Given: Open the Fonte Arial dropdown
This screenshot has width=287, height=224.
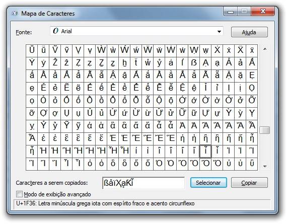Looking at the screenshot, I should [x=136, y=31].
